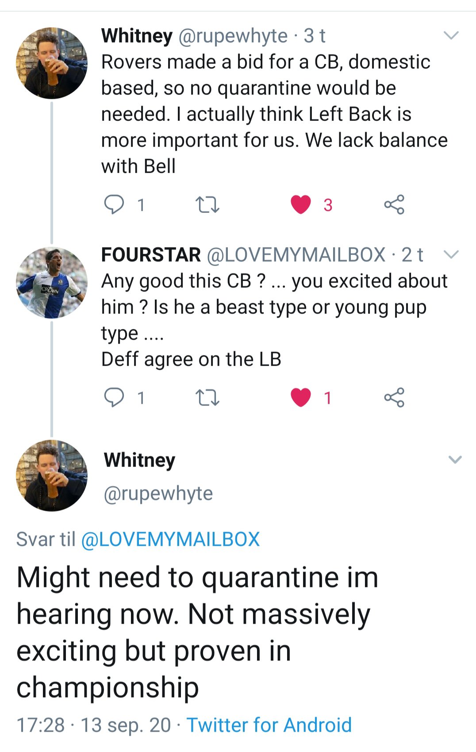The width and height of the screenshot is (476, 752).
Task: Unlike FOURSTAR's tweet with 1 like
Action: pyautogui.click(x=301, y=397)
